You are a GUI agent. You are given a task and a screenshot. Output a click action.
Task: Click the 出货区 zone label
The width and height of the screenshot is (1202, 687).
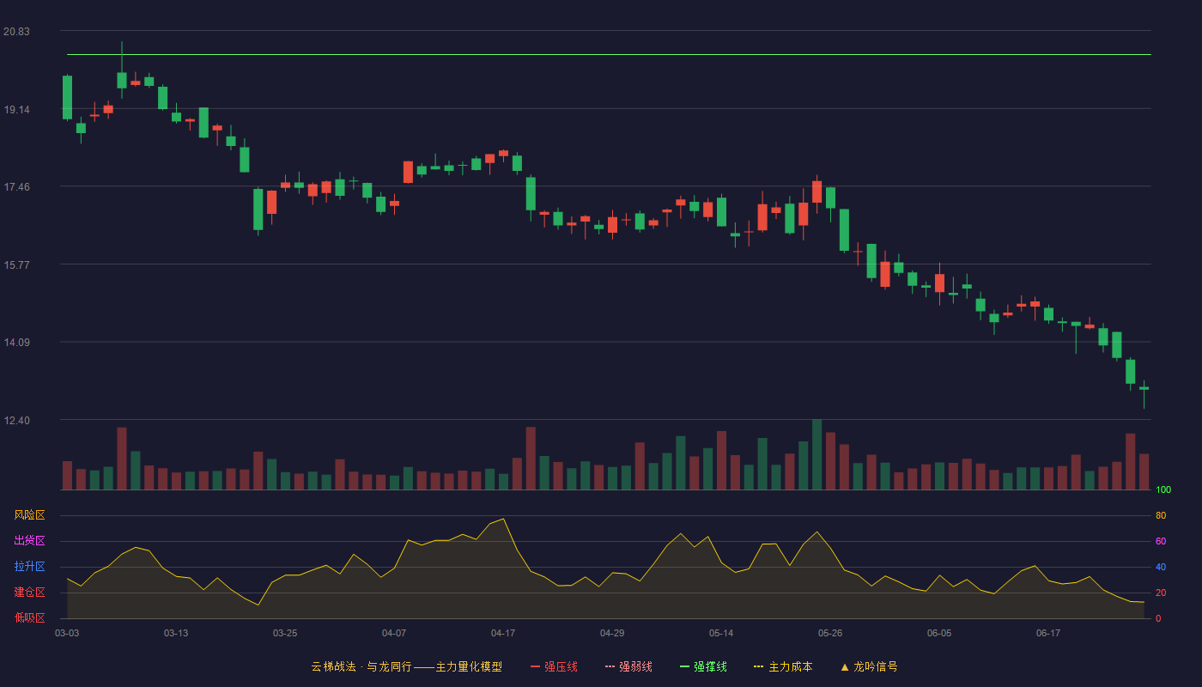29,541
